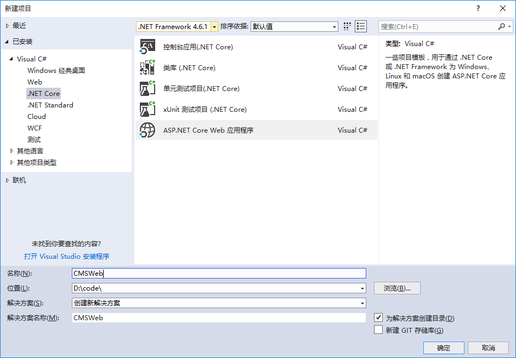The image size is (516, 358).
Task: Select the ASP.NET Core Web globe icon
Action: pos(147,130)
